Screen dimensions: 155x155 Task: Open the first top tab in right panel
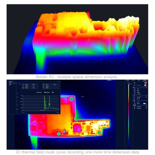128,80
